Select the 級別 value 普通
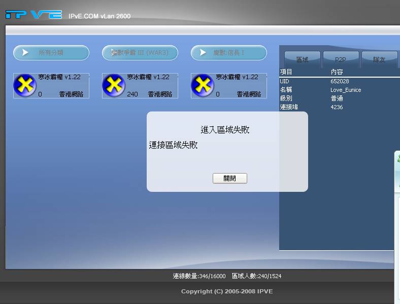 tap(337, 98)
